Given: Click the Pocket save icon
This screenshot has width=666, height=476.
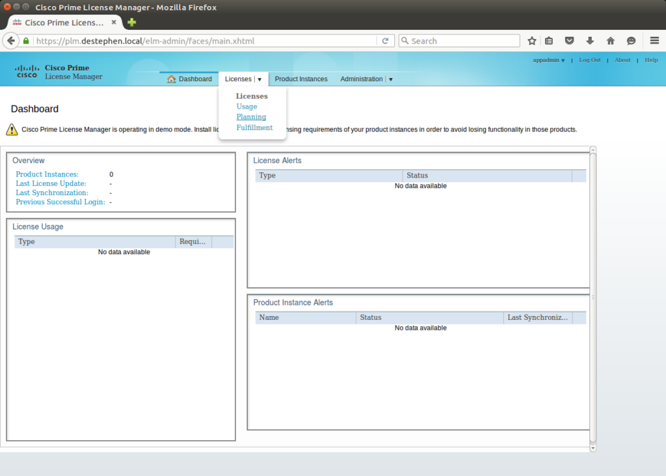Looking at the screenshot, I should click(x=569, y=41).
